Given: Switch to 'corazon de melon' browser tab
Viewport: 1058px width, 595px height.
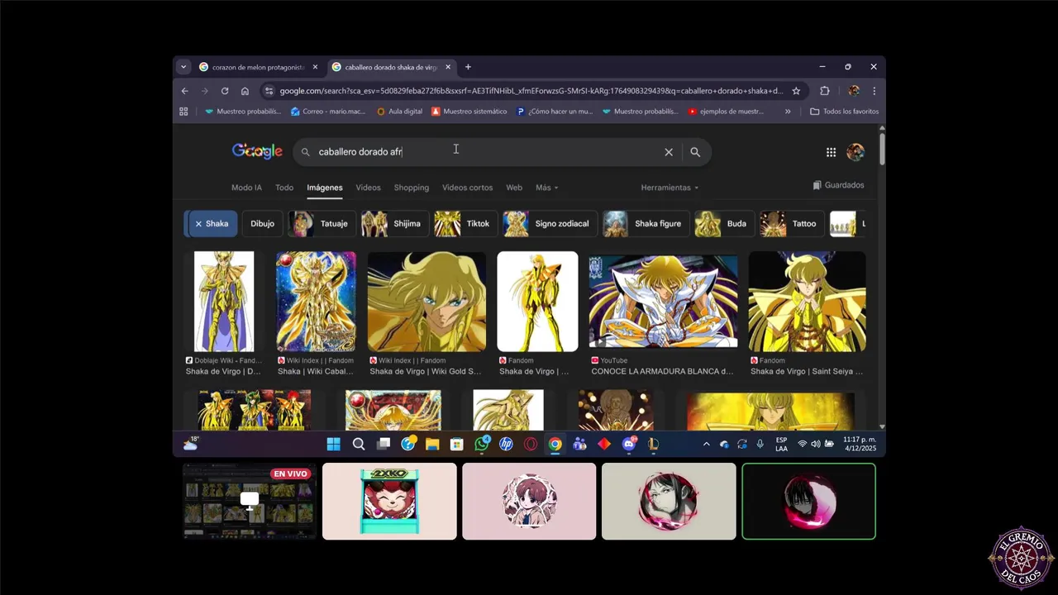Looking at the screenshot, I should [258, 67].
